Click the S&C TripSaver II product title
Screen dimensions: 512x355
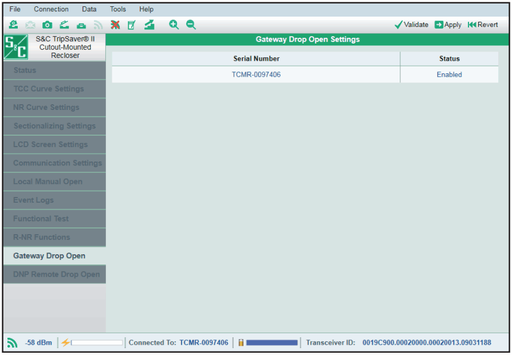tap(65, 47)
